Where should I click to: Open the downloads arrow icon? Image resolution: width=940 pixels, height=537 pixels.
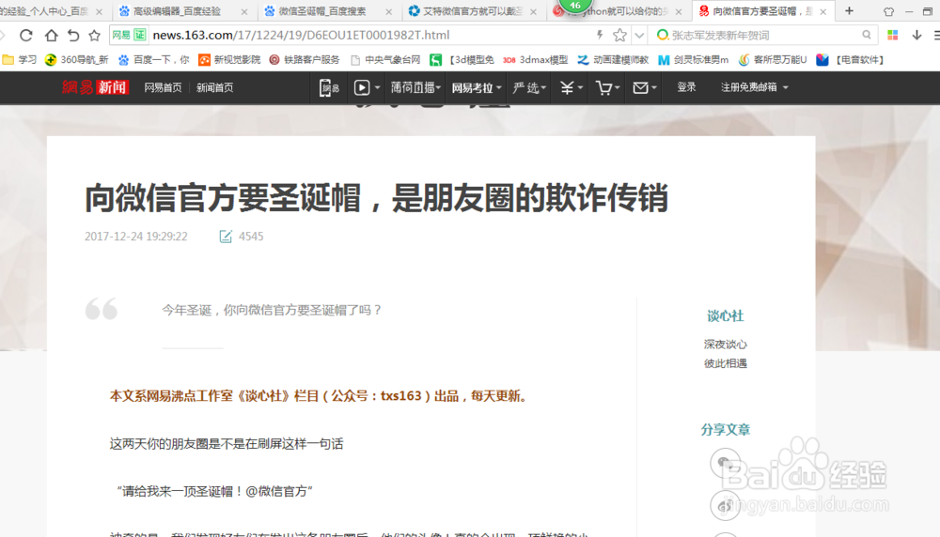(x=916, y=36)
